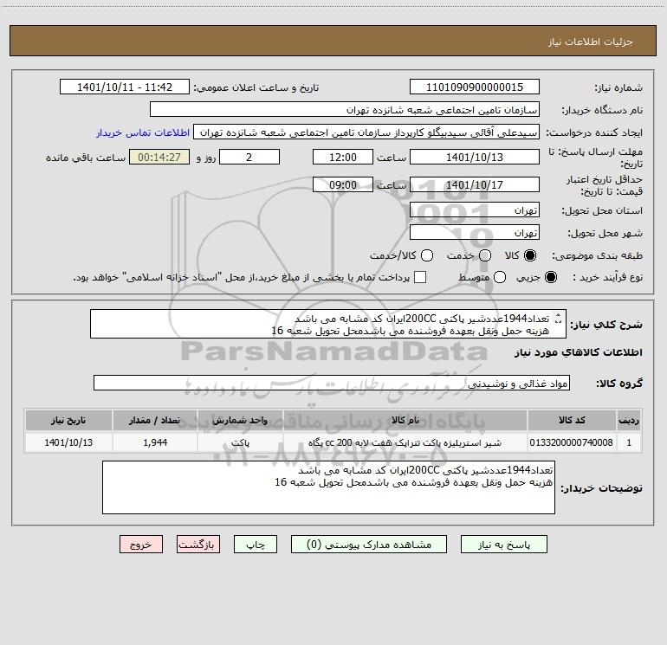
Task: Click the deadline time field 12:00
Action: (343, 157)
